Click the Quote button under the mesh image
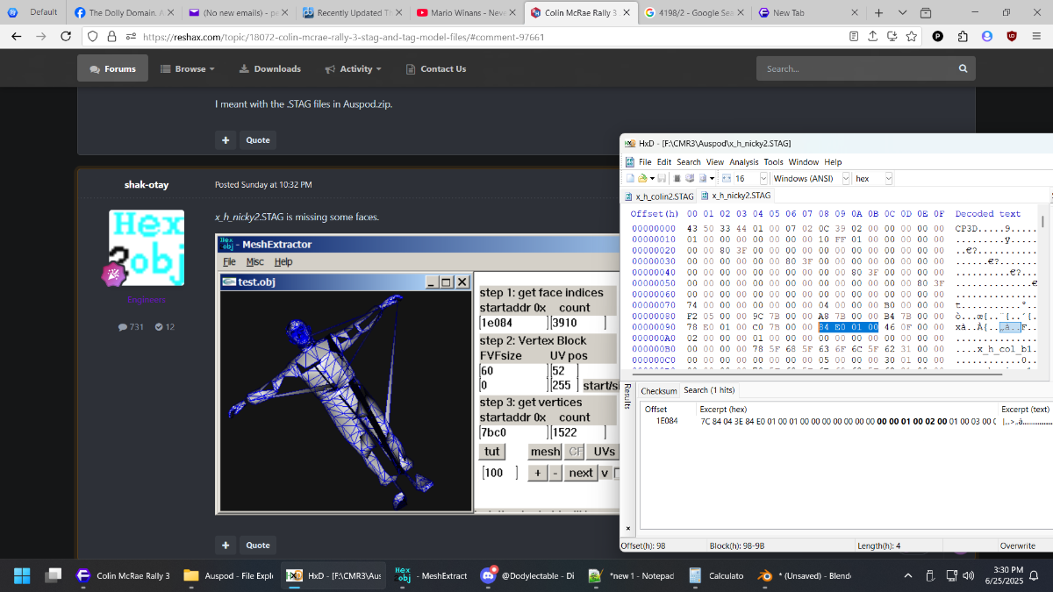The width and height of the screenshot is (1053, 592). pyautogui.click(x=258, y=545)
